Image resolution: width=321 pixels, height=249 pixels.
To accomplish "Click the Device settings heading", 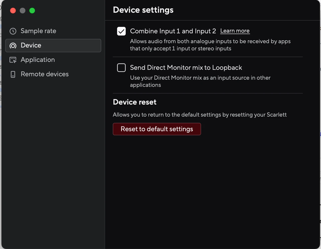I will pyautogui.click(x=143, y=10).
